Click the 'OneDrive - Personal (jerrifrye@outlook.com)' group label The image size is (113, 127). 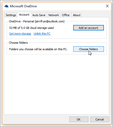pos(37,21)
